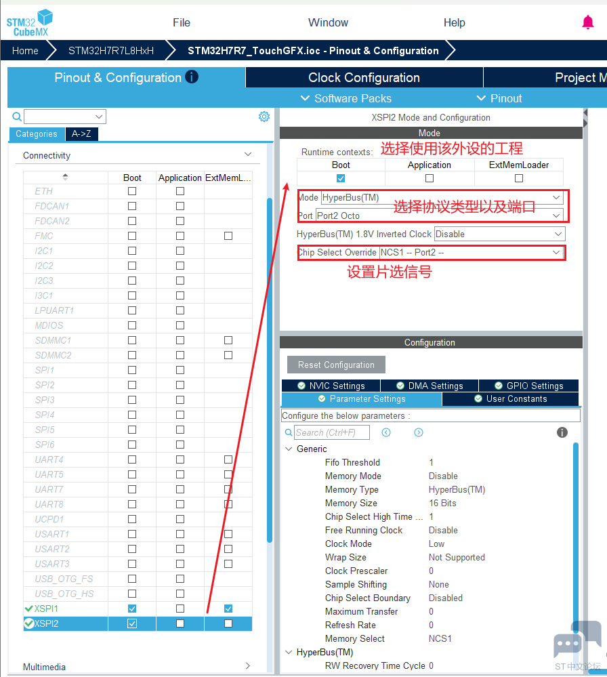The image size is (607, 677).
Task: Collapse the Connectivity category
Action: 248,155
